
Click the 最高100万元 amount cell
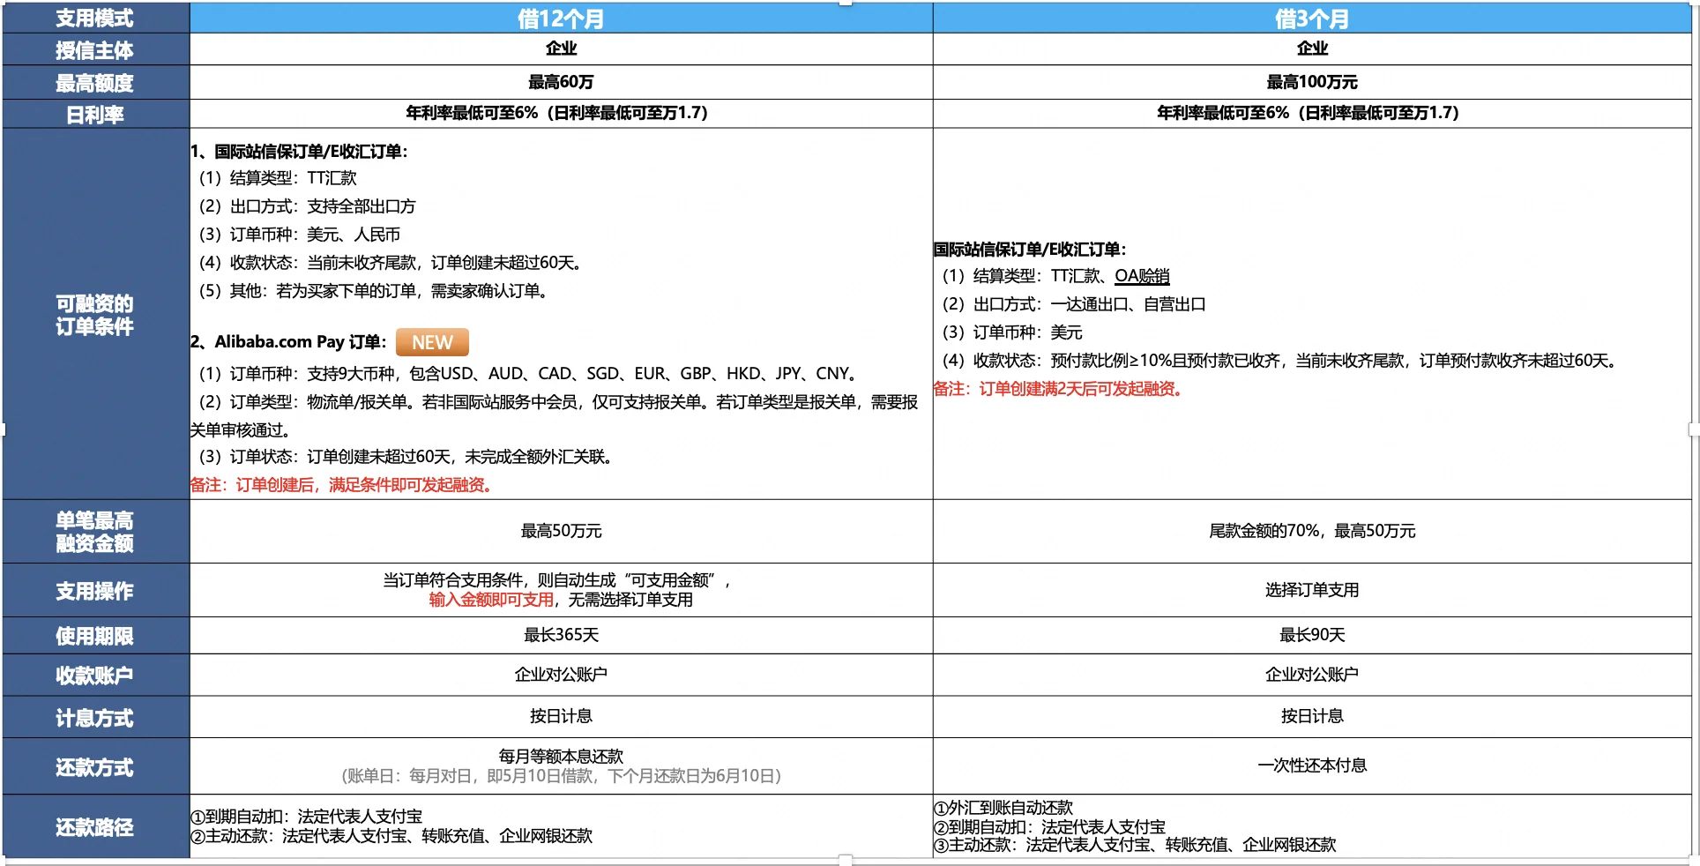1313,82
